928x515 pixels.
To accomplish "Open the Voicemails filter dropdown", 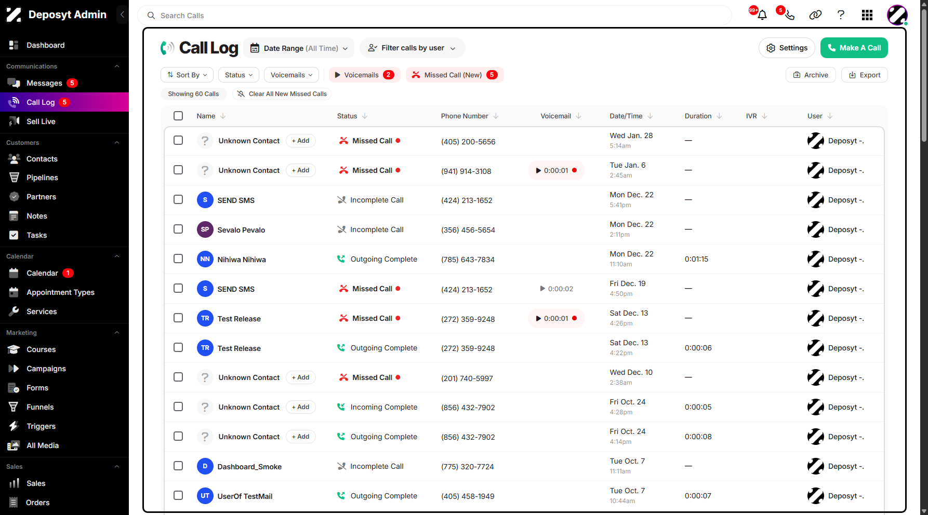I will click(x=291, y=75).
